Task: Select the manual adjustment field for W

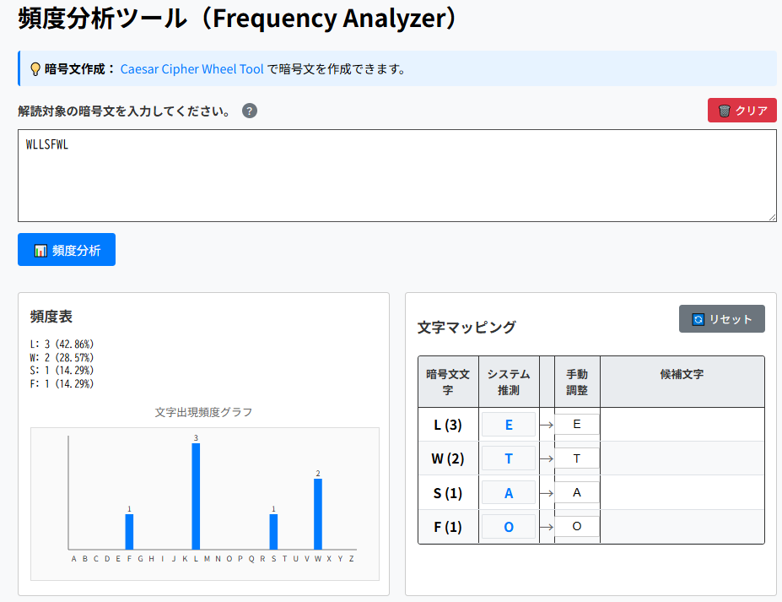Action: (576, 458)
